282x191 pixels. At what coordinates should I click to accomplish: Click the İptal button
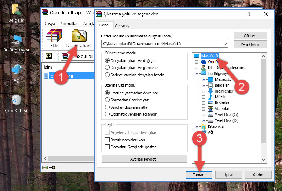tap(228, 175)
